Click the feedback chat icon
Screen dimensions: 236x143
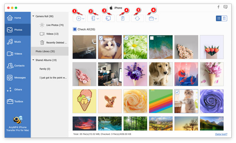225,7
